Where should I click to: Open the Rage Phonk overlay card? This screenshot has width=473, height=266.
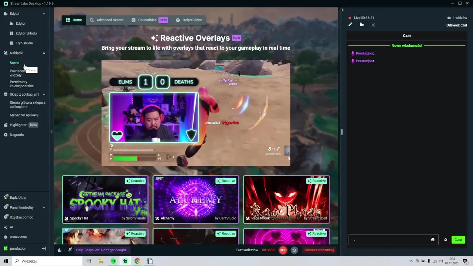286,199
